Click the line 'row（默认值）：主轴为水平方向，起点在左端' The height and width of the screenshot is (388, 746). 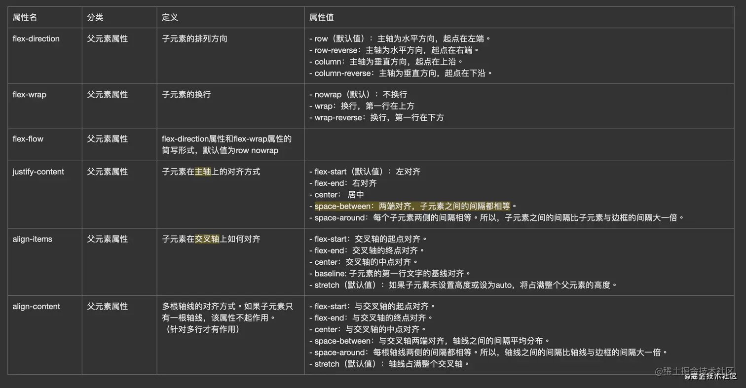[x=400, y=38]
